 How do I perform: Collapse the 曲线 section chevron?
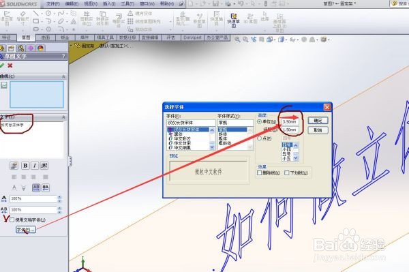point(63,76)
